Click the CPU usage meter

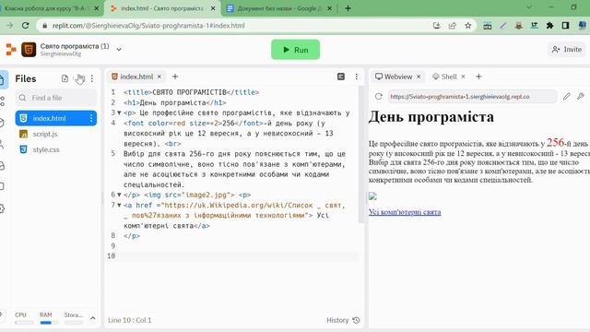[23, 317]
